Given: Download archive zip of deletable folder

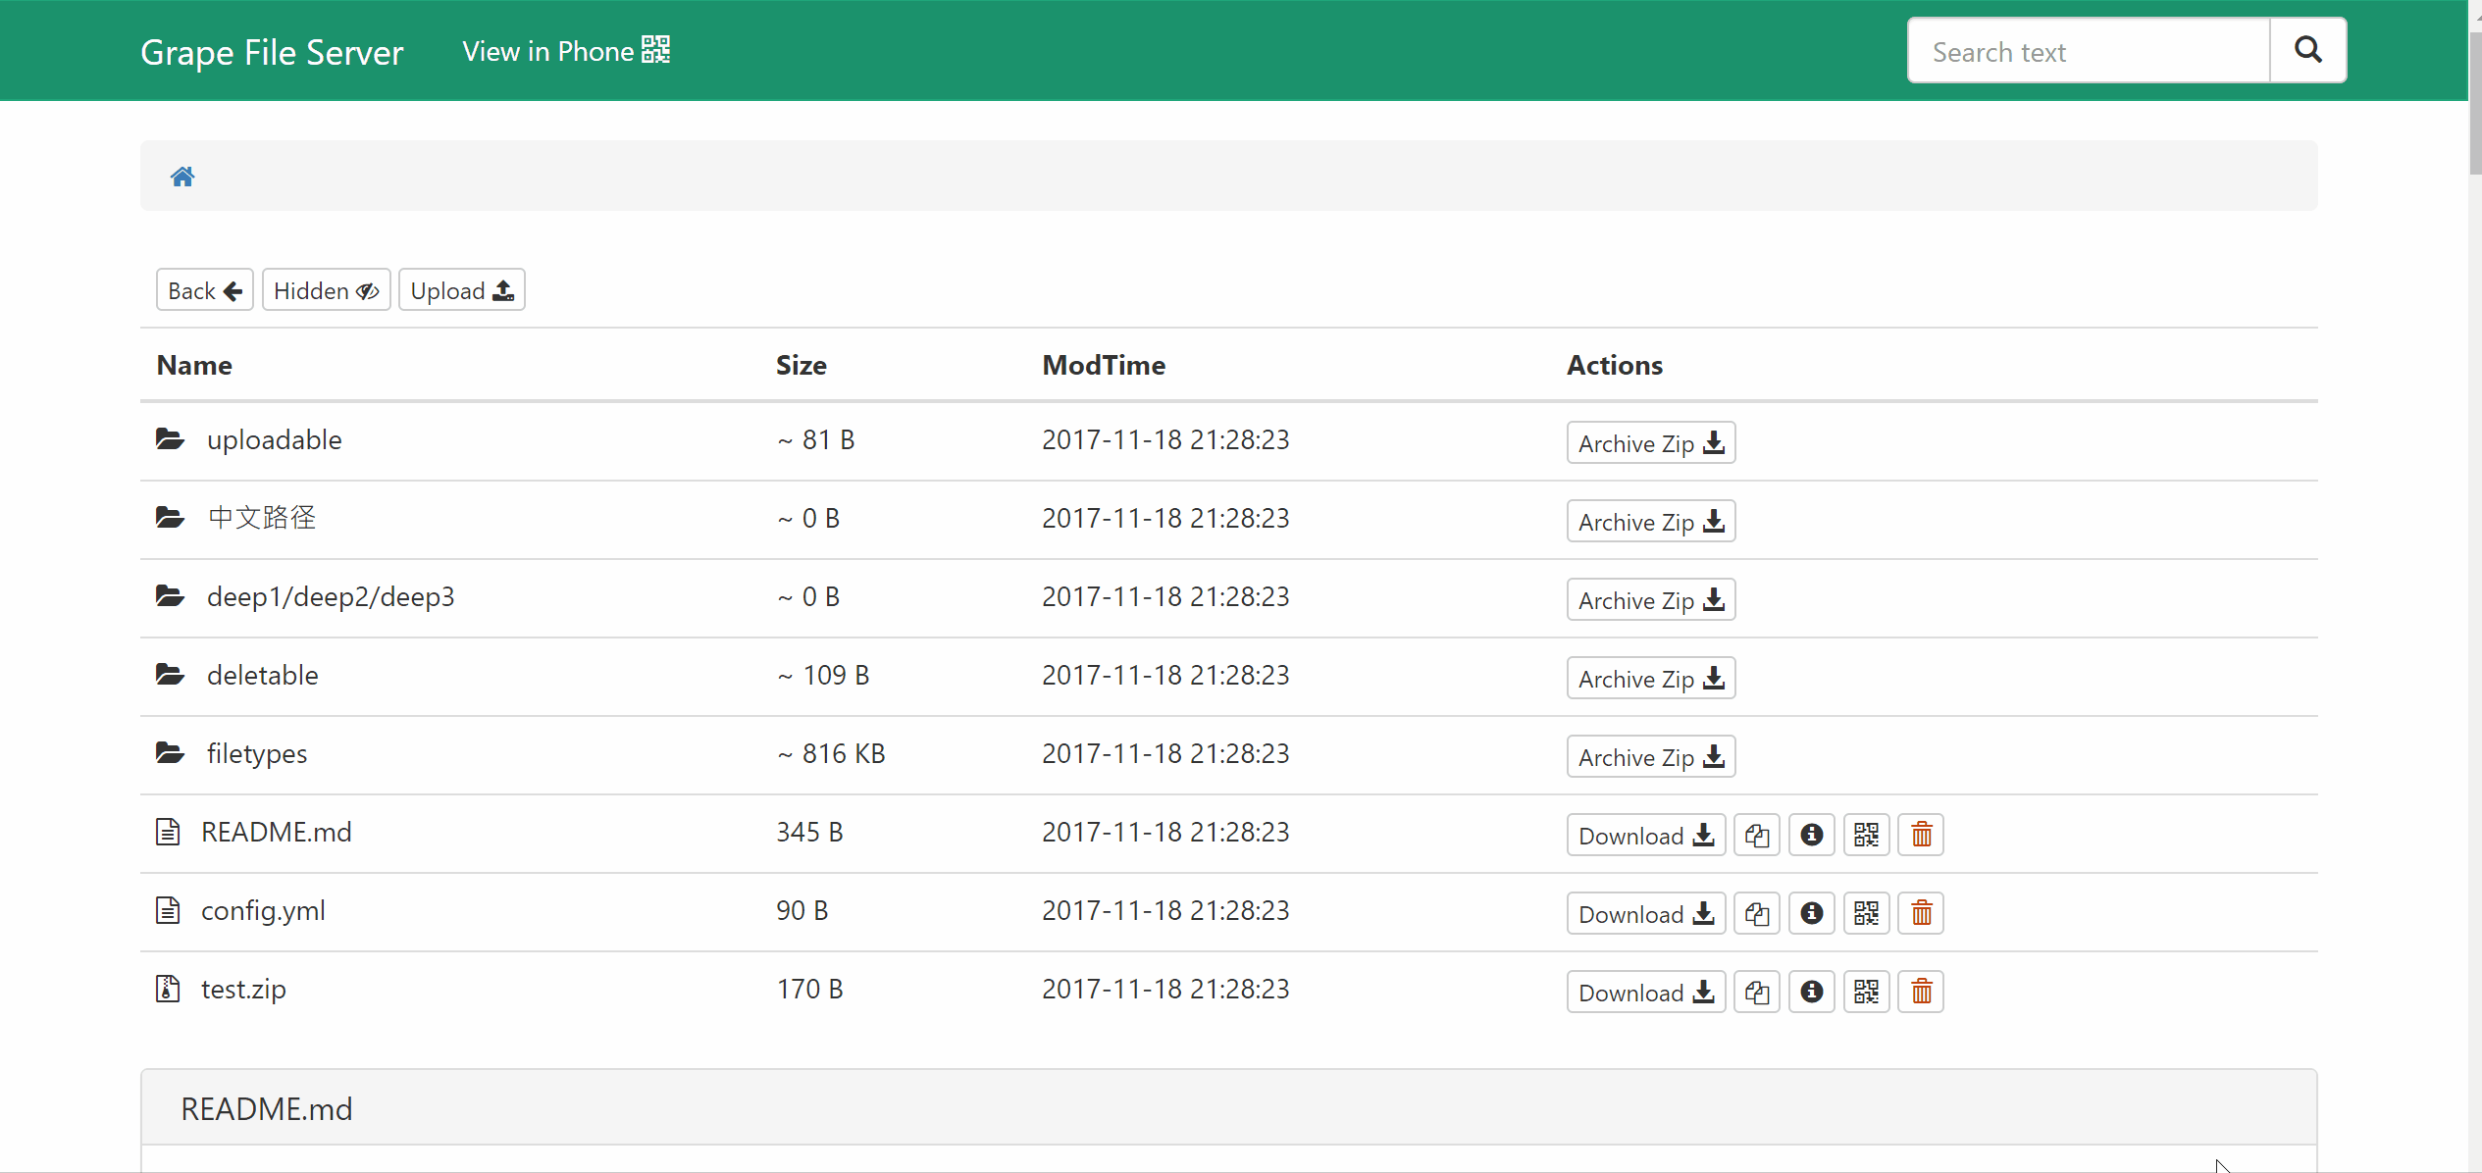Looking at the screenshot, I should [x=1650, y=679].
